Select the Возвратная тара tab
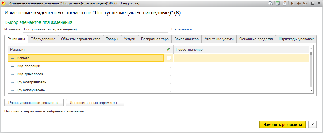This screenshot has width=323, height=133. pos(155,39)
